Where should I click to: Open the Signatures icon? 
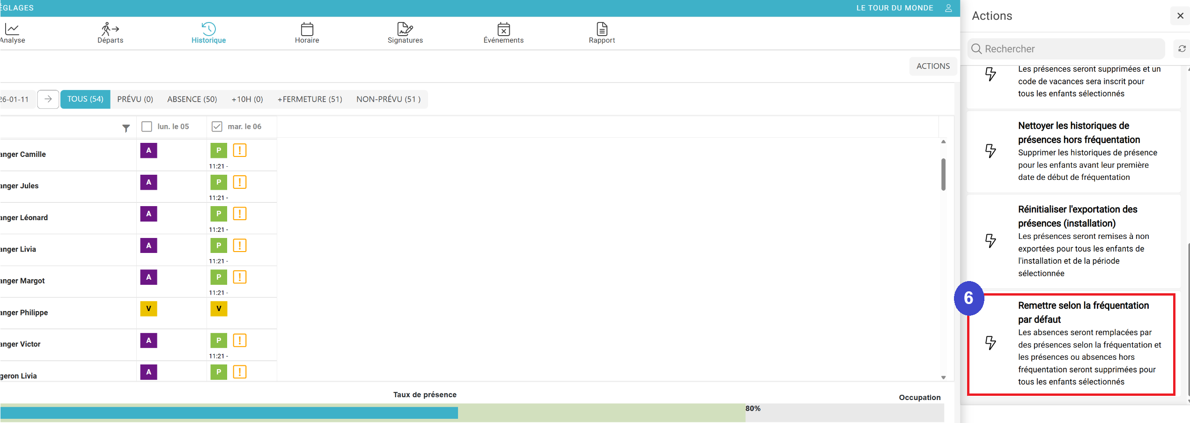[405, 30]
